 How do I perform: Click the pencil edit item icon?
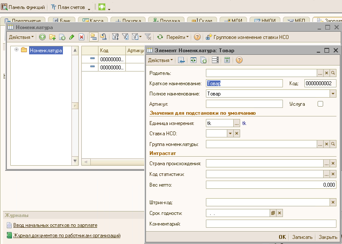[71, 37]
